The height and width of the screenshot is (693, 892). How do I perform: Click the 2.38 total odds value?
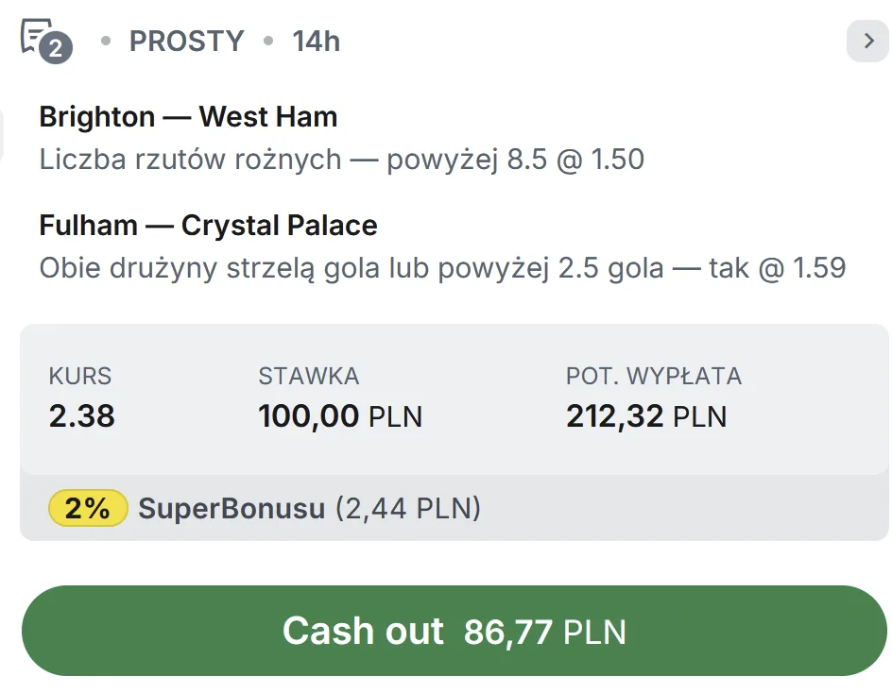(x=81, y=415)
